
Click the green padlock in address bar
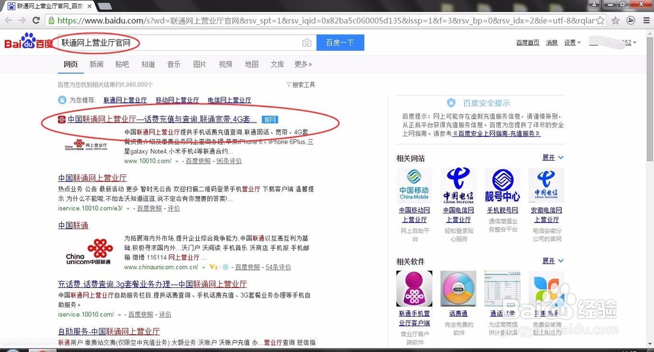click(51, 20)
